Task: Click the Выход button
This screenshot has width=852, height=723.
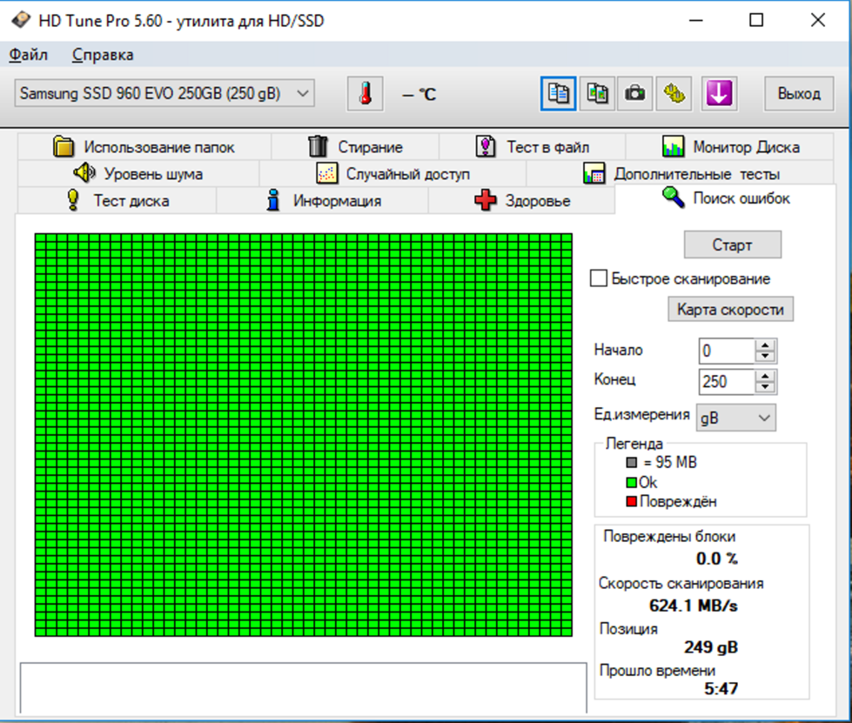Action: [799, 94]
